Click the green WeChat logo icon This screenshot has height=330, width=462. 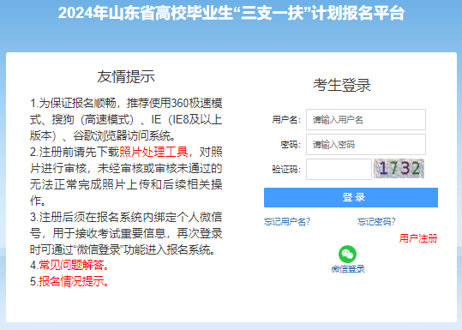click(347, 254)
